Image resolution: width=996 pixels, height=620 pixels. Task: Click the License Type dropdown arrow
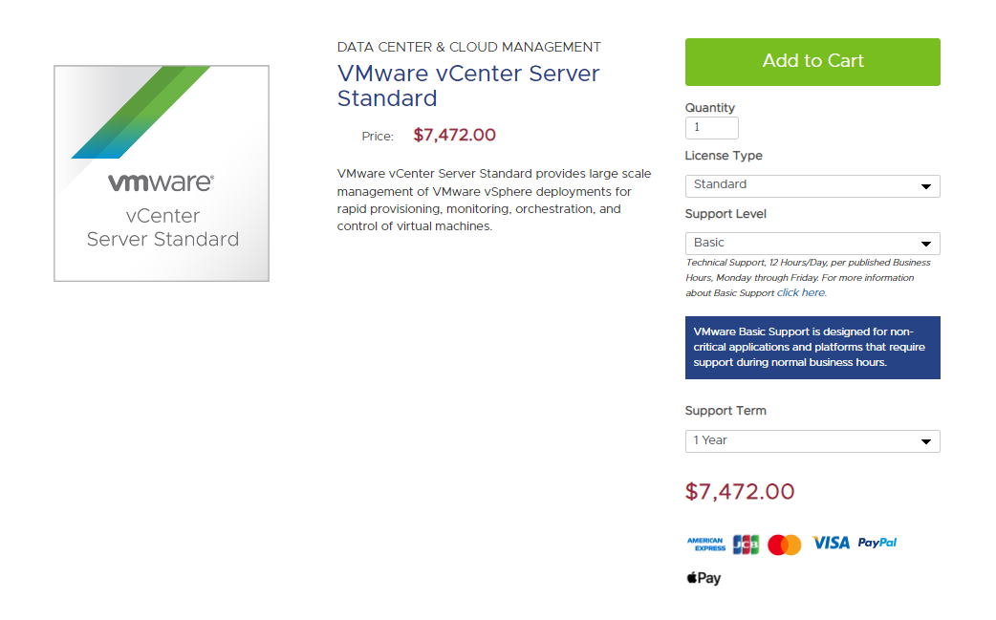click(925, 186)
